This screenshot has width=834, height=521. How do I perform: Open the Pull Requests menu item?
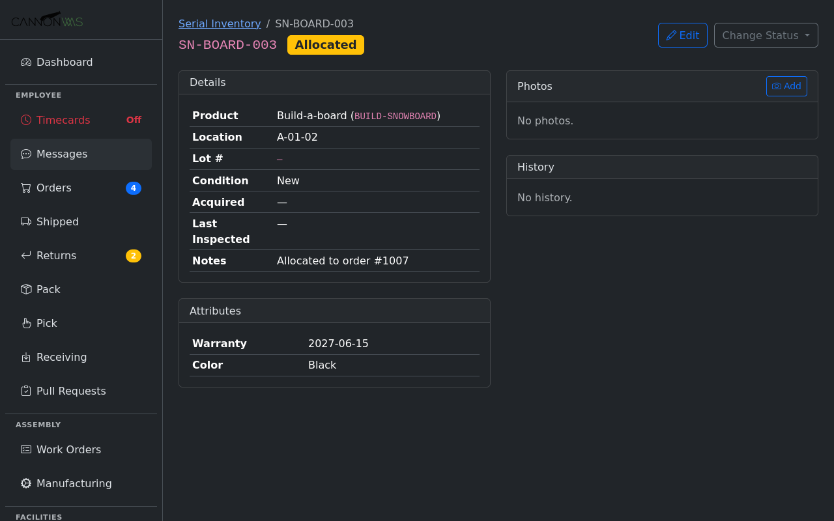(70, 391)
